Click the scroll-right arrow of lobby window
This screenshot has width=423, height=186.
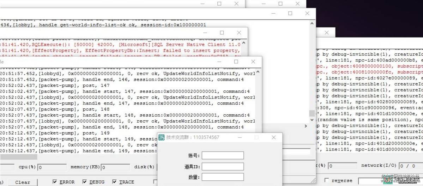(306, 126)
